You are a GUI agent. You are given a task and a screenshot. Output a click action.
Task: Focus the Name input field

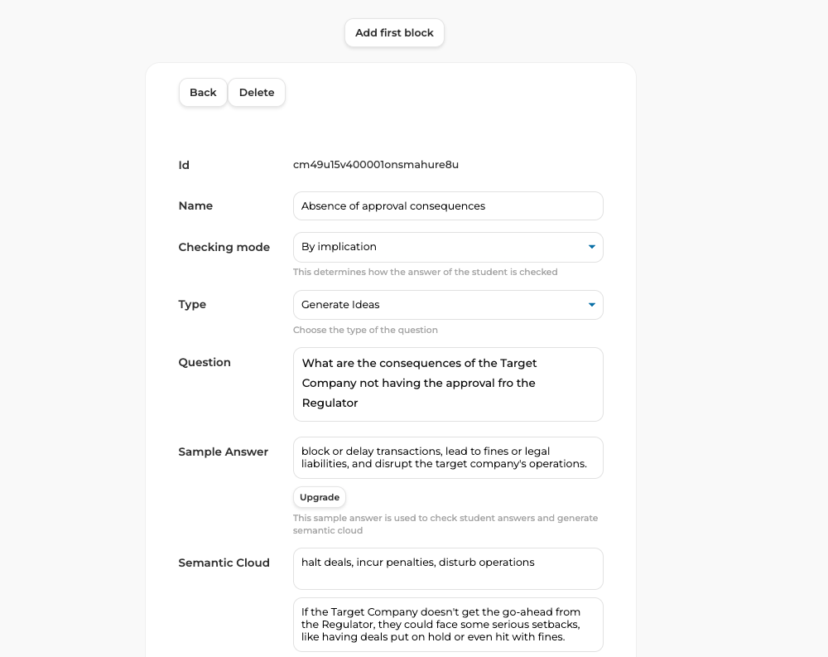pyautogui.click(x=448, y=206)
